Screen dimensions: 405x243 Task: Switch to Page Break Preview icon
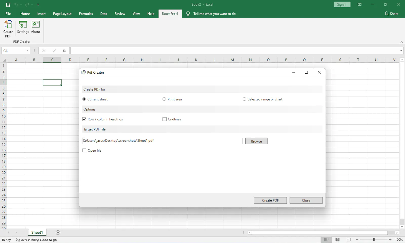(349, 239)
